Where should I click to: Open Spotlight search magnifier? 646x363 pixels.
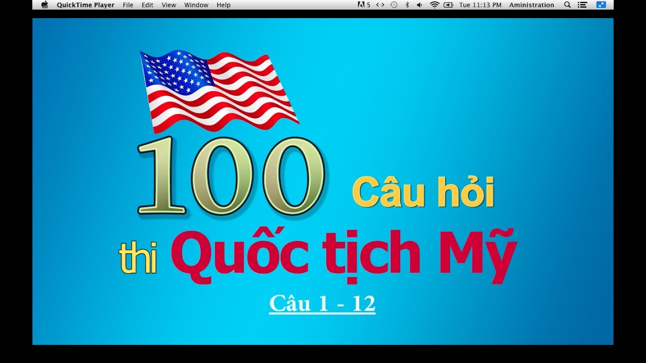(567, 5)
